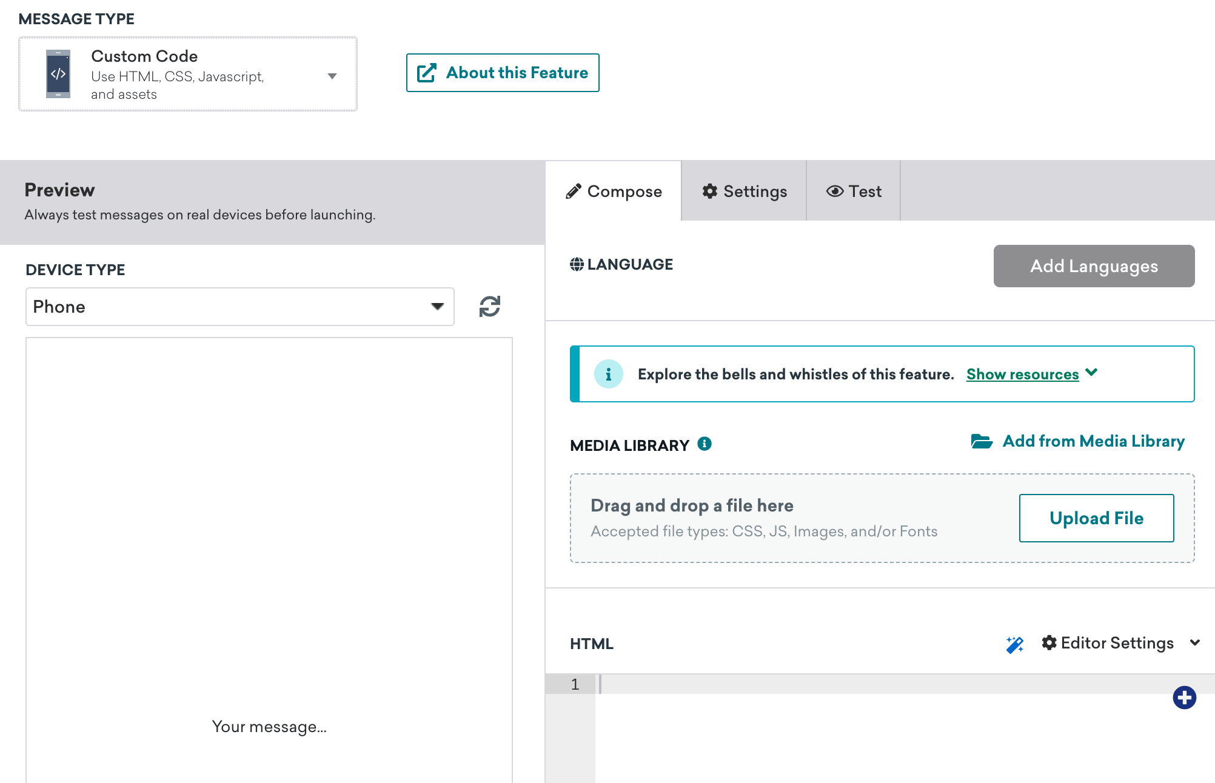Switch to the Settings tab
The height and width of the screenshot is (783, 1215).
(744, 192)
